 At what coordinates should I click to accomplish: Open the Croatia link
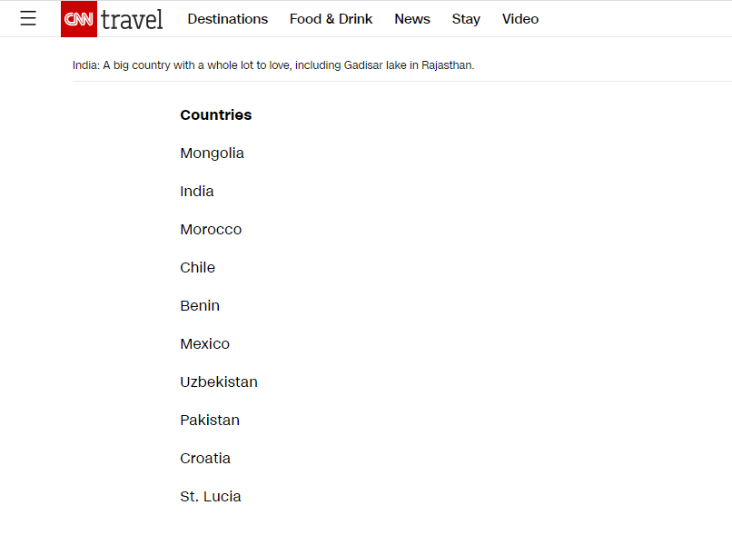pos(205,459)
